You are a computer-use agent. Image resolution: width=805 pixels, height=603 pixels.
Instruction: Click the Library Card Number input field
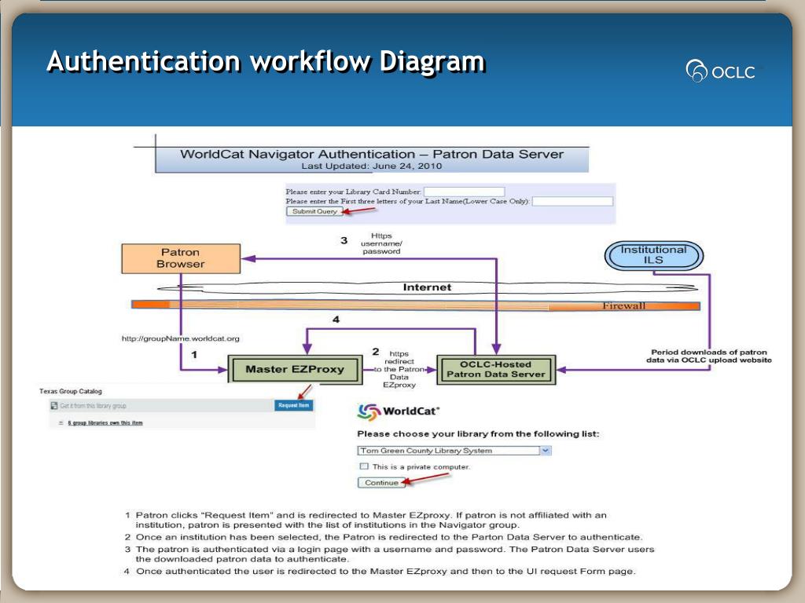pyautogui.click(x=464, y=192)
